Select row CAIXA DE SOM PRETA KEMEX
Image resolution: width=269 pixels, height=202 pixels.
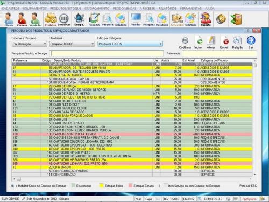[x=132, y=134]
